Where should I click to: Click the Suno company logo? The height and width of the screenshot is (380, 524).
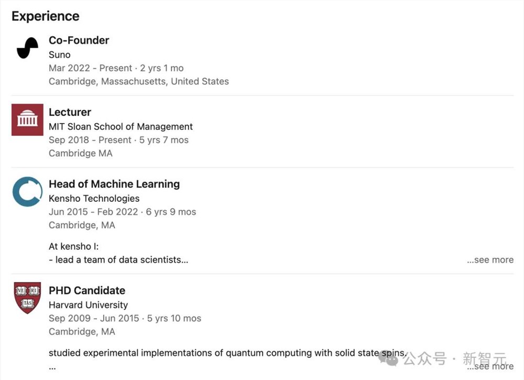click(x=27, y=48)
